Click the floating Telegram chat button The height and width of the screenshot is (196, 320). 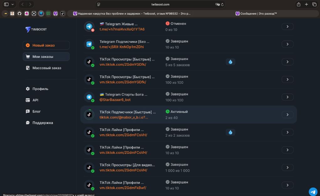[313, 191]
